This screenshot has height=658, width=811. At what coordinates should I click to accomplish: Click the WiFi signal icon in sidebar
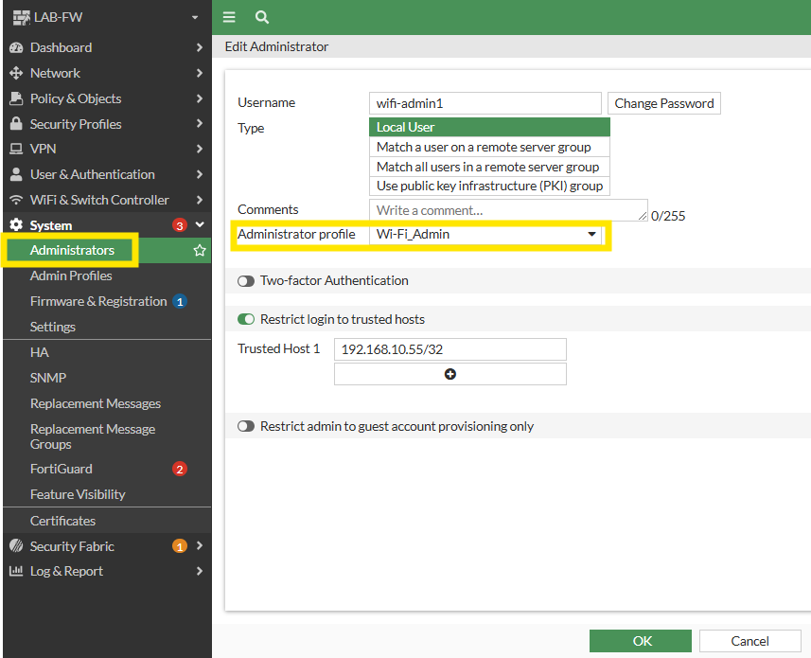pos(16,200)
